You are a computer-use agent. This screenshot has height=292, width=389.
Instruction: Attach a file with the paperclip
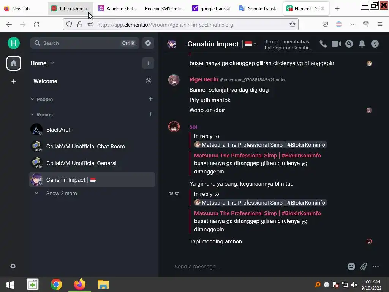[x=364, y=267]
